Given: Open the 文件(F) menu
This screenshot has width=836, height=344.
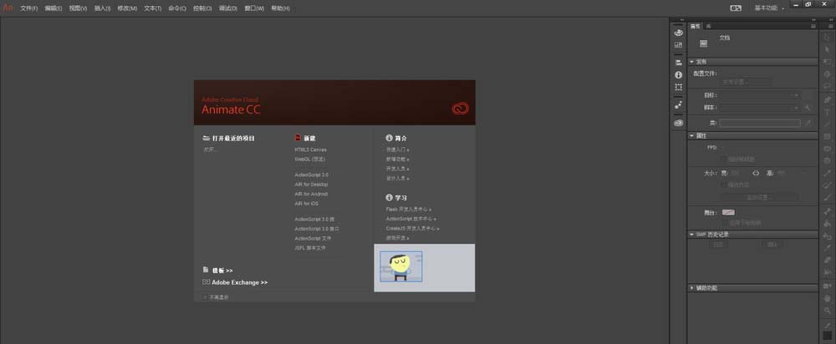Looking at the screenshot, I should tap(28, 8).
